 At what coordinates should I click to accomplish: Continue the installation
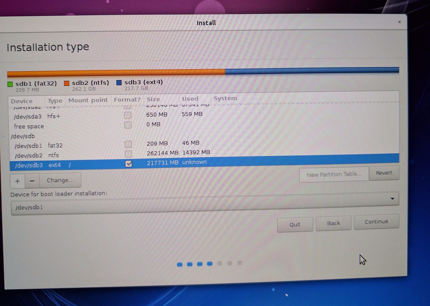376,222
